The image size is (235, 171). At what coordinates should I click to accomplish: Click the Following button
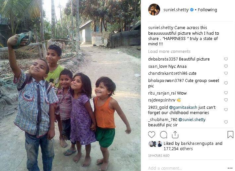click(207, 10)
